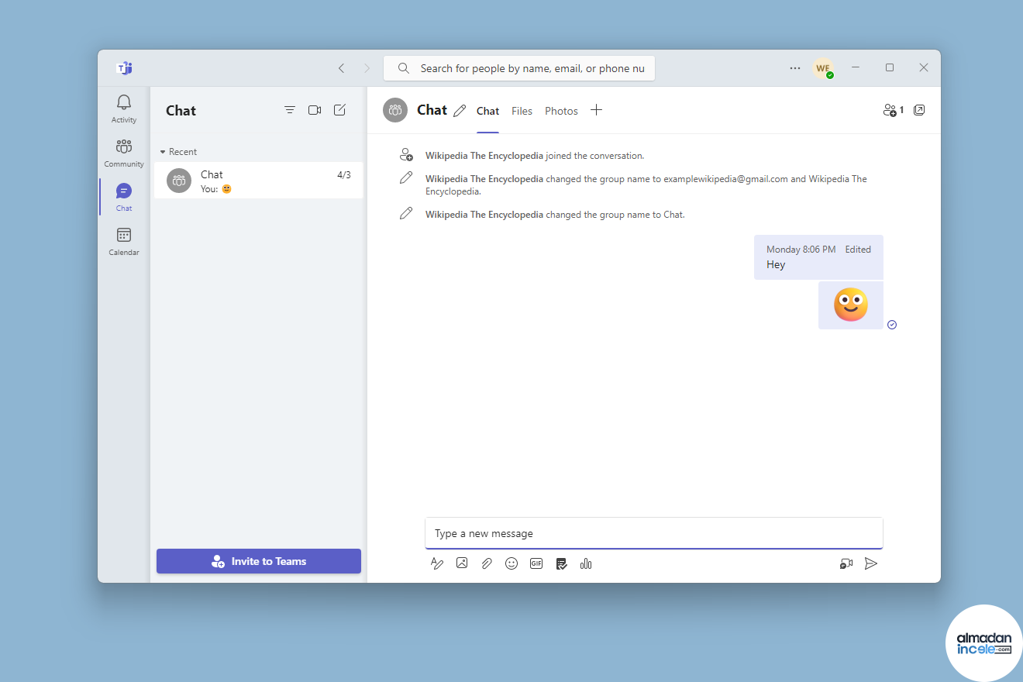The width and height of the screenshot is (1023, 682).
Task: Go forward with the forward arrow
Action: pos(367,68)
